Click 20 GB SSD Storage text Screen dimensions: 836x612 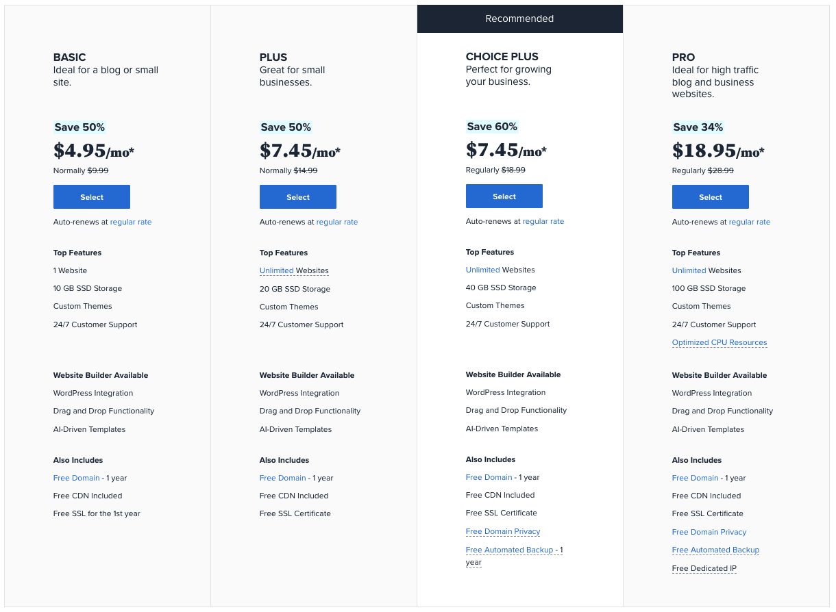click(x=295, y=290)
